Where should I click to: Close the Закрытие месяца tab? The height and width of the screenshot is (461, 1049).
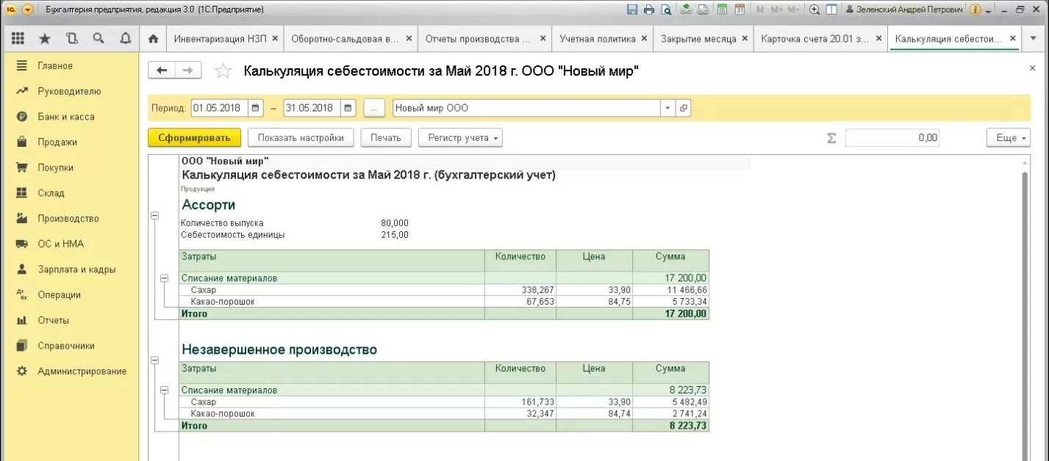pyautogui.click(x=745, y=38)
